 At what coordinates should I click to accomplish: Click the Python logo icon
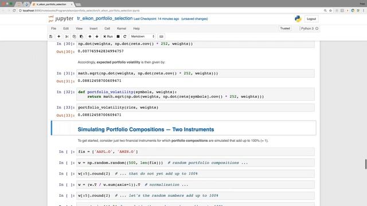click(298, 19)
